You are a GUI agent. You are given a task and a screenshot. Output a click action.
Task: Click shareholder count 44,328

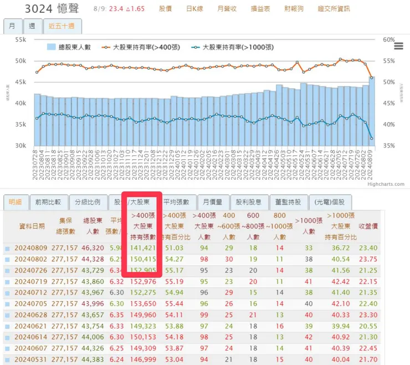pyautogui.click(x=93, y=259)
